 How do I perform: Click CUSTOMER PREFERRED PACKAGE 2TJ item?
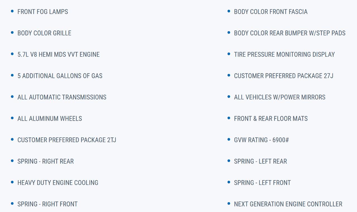pos(67,140)
